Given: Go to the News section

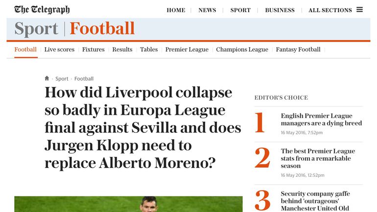Looking at the screenshot, I should point(207,10).
